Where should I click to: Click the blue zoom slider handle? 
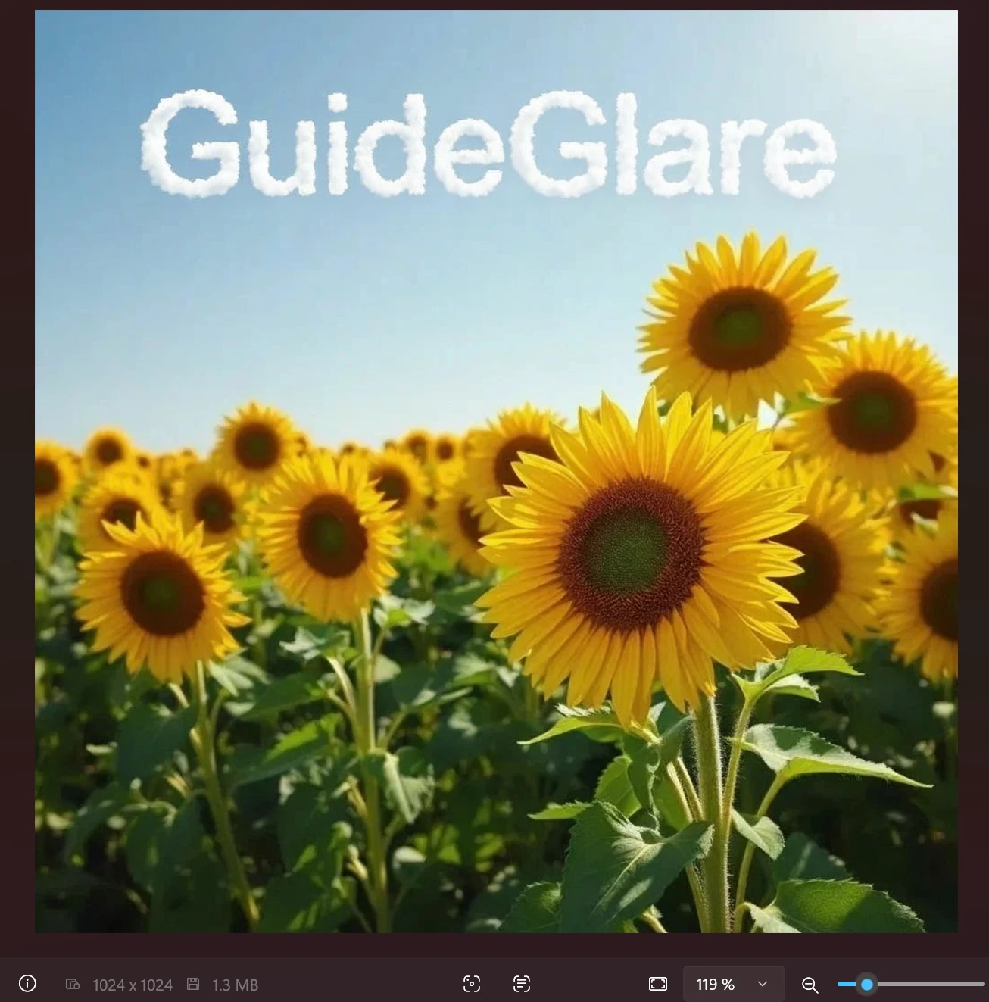(867, 984)
